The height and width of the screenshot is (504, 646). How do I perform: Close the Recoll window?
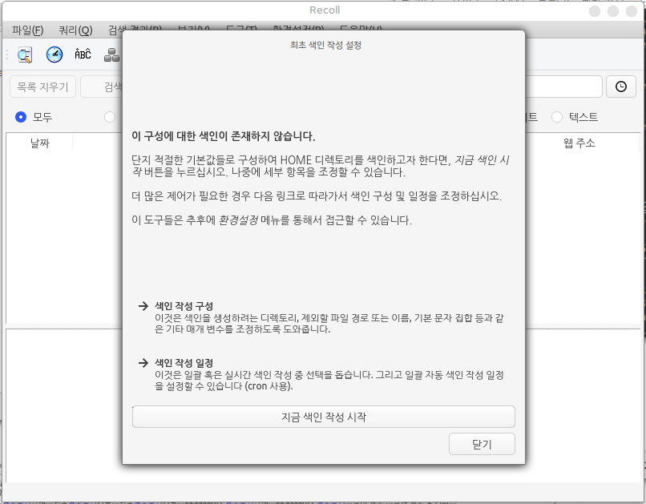pyautogui.click(x=632, y=11)
